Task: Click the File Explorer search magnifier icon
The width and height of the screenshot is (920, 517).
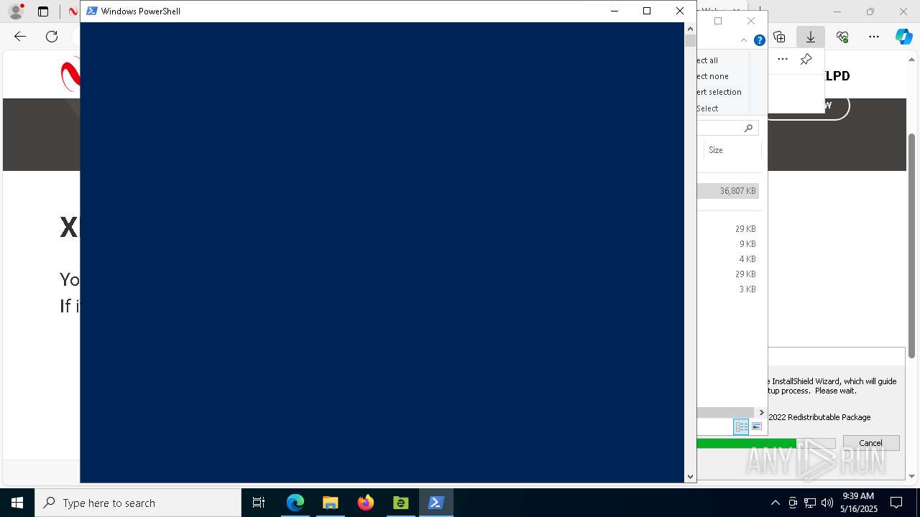Action: click(748, 128)
